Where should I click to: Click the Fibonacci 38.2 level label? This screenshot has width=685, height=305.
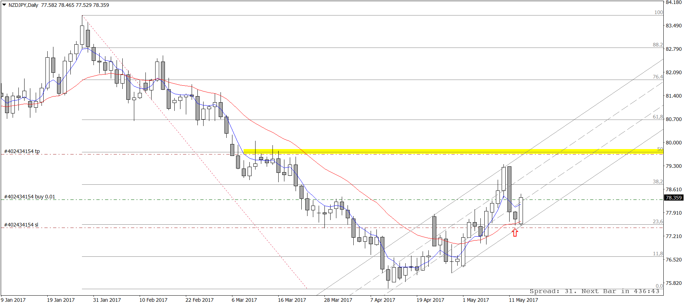pyautogui.click(x=658, y=181)
